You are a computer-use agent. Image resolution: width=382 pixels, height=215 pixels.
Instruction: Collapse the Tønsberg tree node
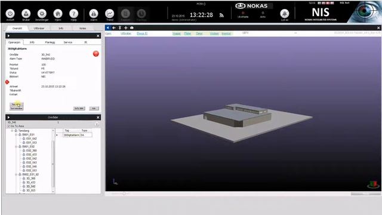(x=12, y=131)
